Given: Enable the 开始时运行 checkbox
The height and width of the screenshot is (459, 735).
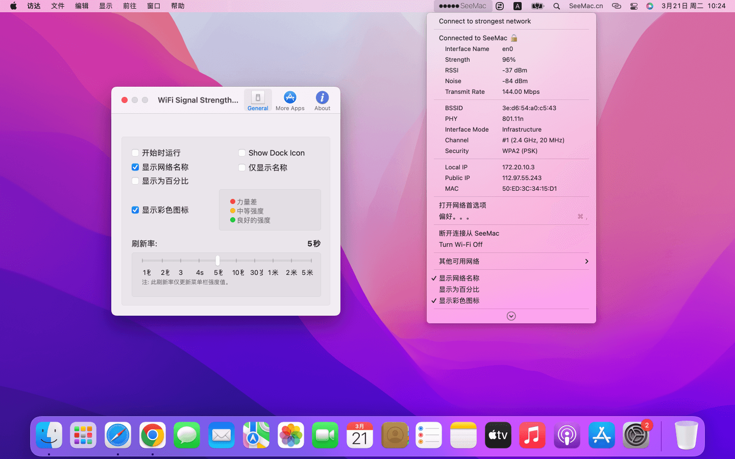Looking at the screenshot, I should tap(135, 153).
